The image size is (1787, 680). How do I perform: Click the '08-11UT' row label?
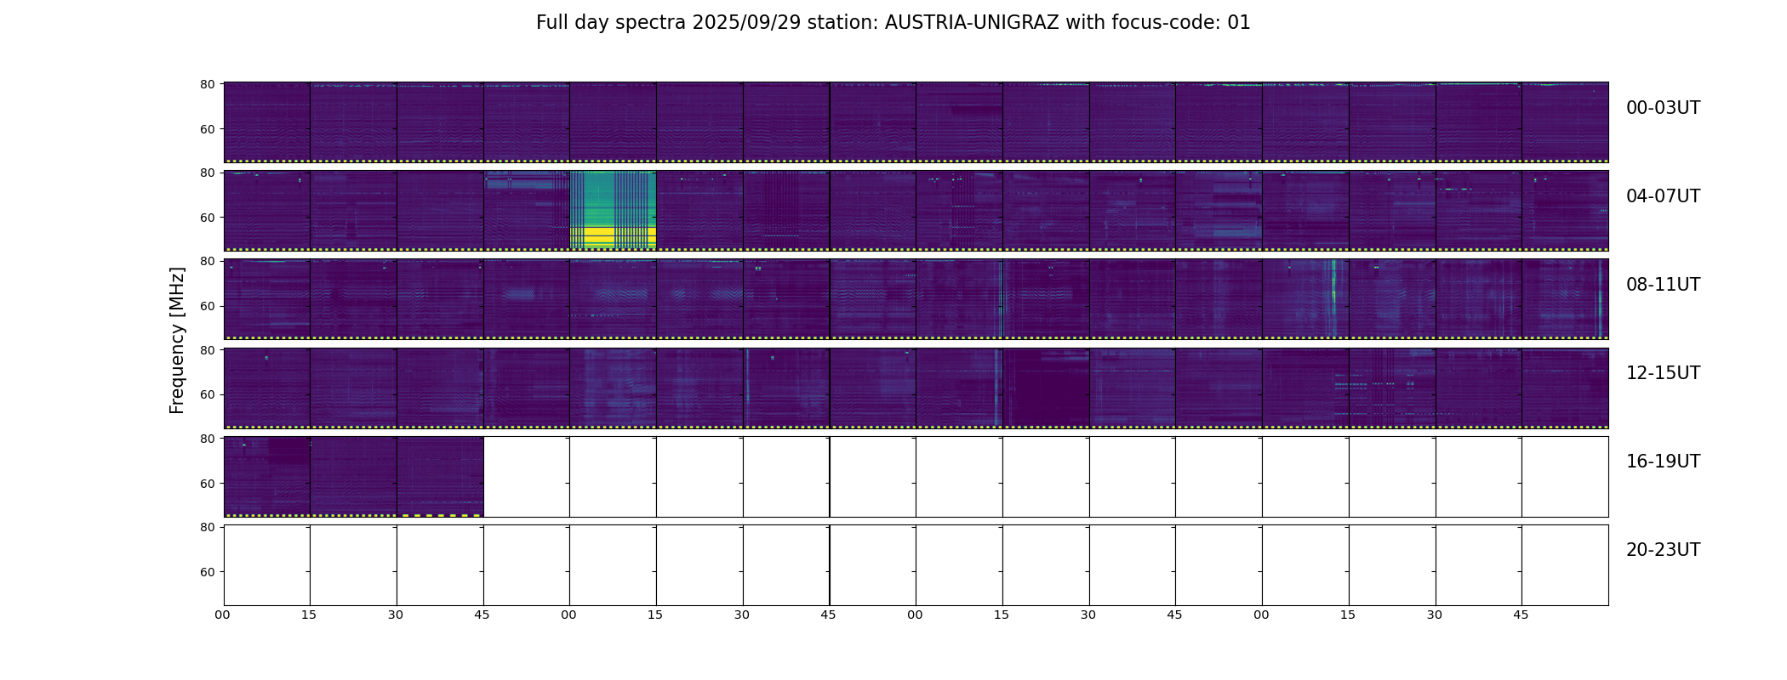pyautogui.click(x=1663, y=285)
